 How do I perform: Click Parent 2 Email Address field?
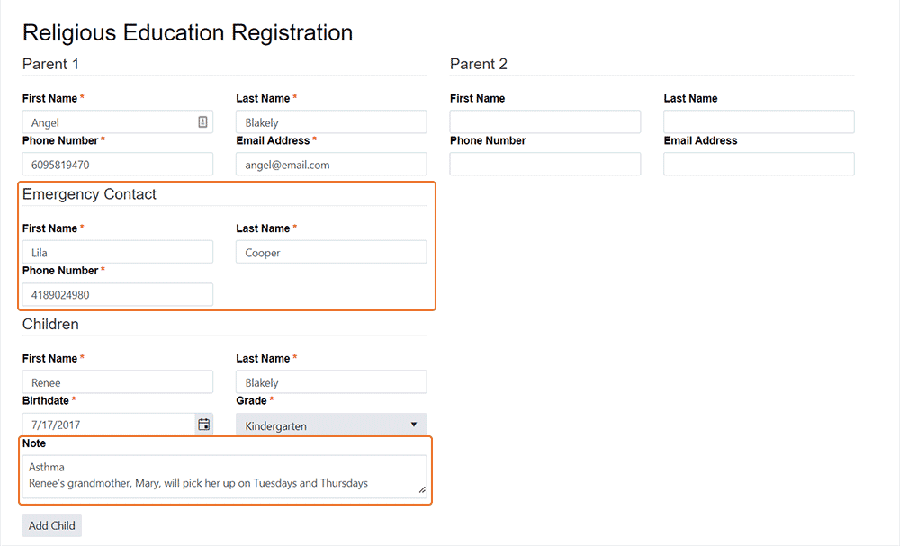pyautogui.click(x=759, y=165)
